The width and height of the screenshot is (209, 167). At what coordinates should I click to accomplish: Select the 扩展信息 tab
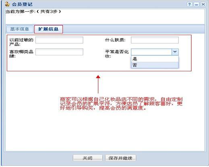click(x=48, y=29)
